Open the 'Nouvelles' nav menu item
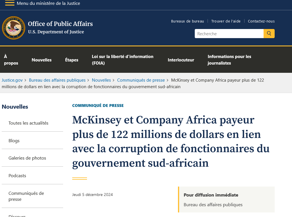292x217 pixels. (x=42, y=60)
